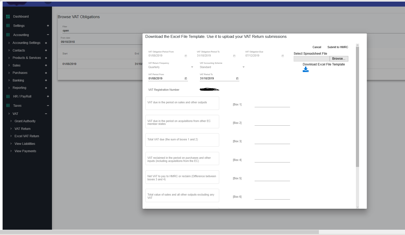Open calendar for VAT Period To
This screenshot has width=405, height=235.
coord(237,79)
